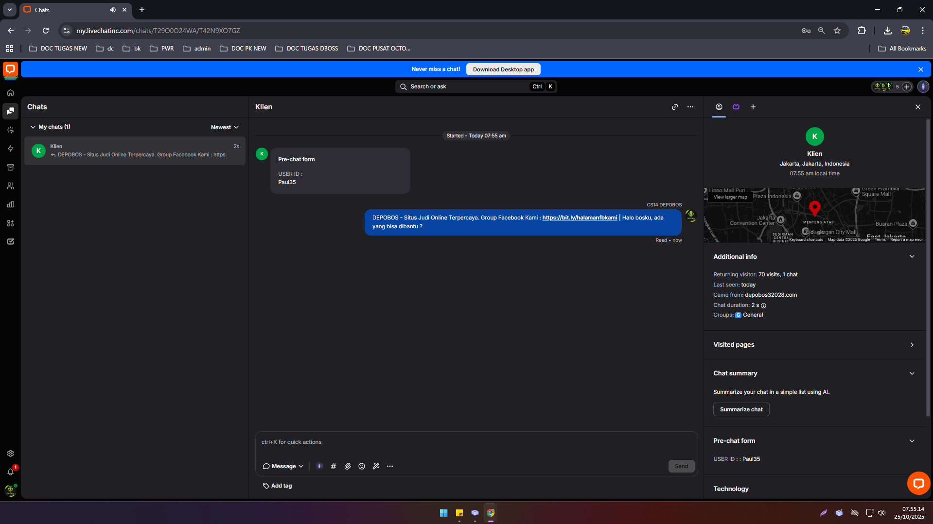
Task: Insert a canned response with hash icon
Action: point(334,466)
